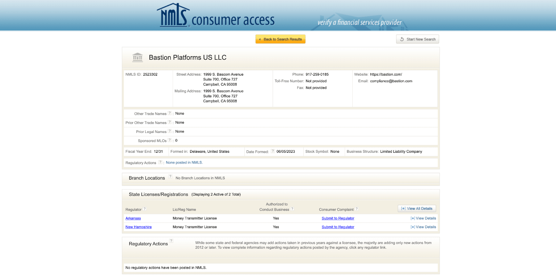Viewport: 556px width, 276px height.
Task: Click the bank building icon beside company name
Action: pyautogui.click(x=138, y=57)
